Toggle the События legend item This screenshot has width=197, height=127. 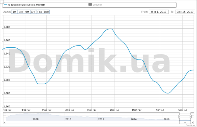point(95,5)
